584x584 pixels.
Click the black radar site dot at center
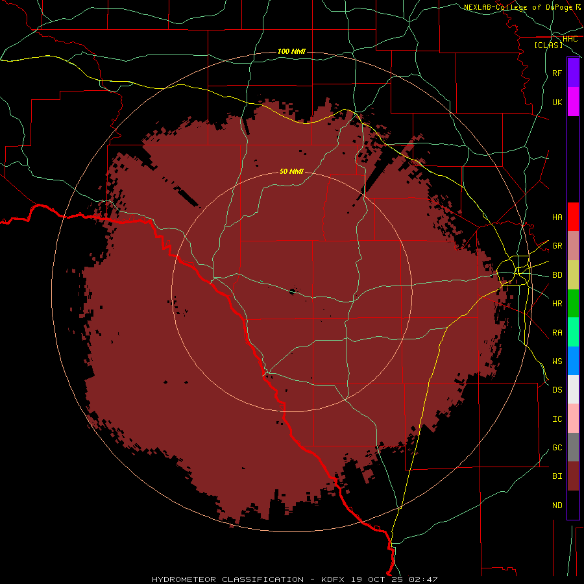click(x=293, y=291)
